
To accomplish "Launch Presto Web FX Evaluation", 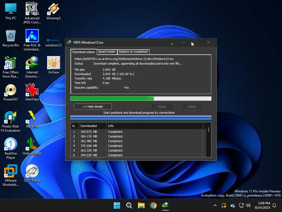I will tap(11, 121).
